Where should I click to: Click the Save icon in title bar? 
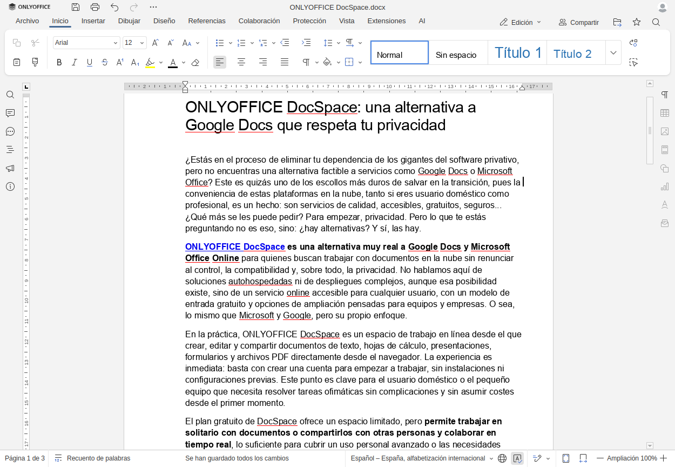(76, 7)
